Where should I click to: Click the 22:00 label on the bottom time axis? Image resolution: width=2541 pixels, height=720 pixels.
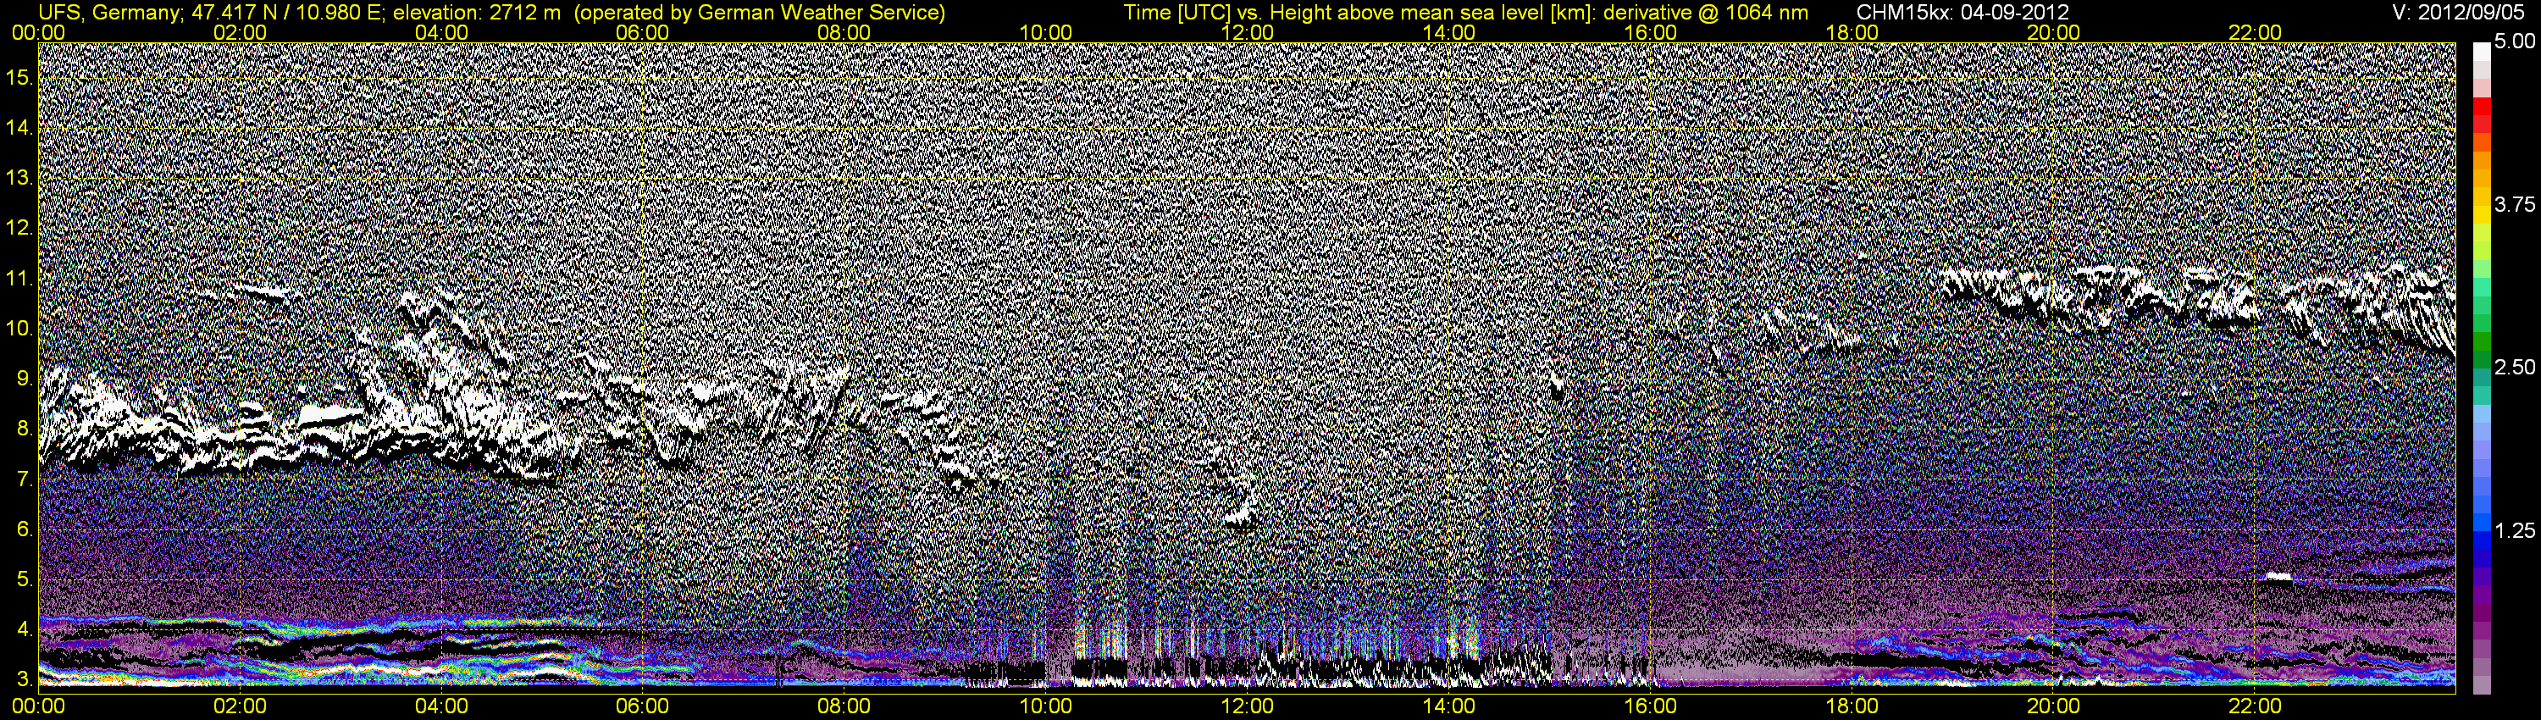(x=2255, y=706)
